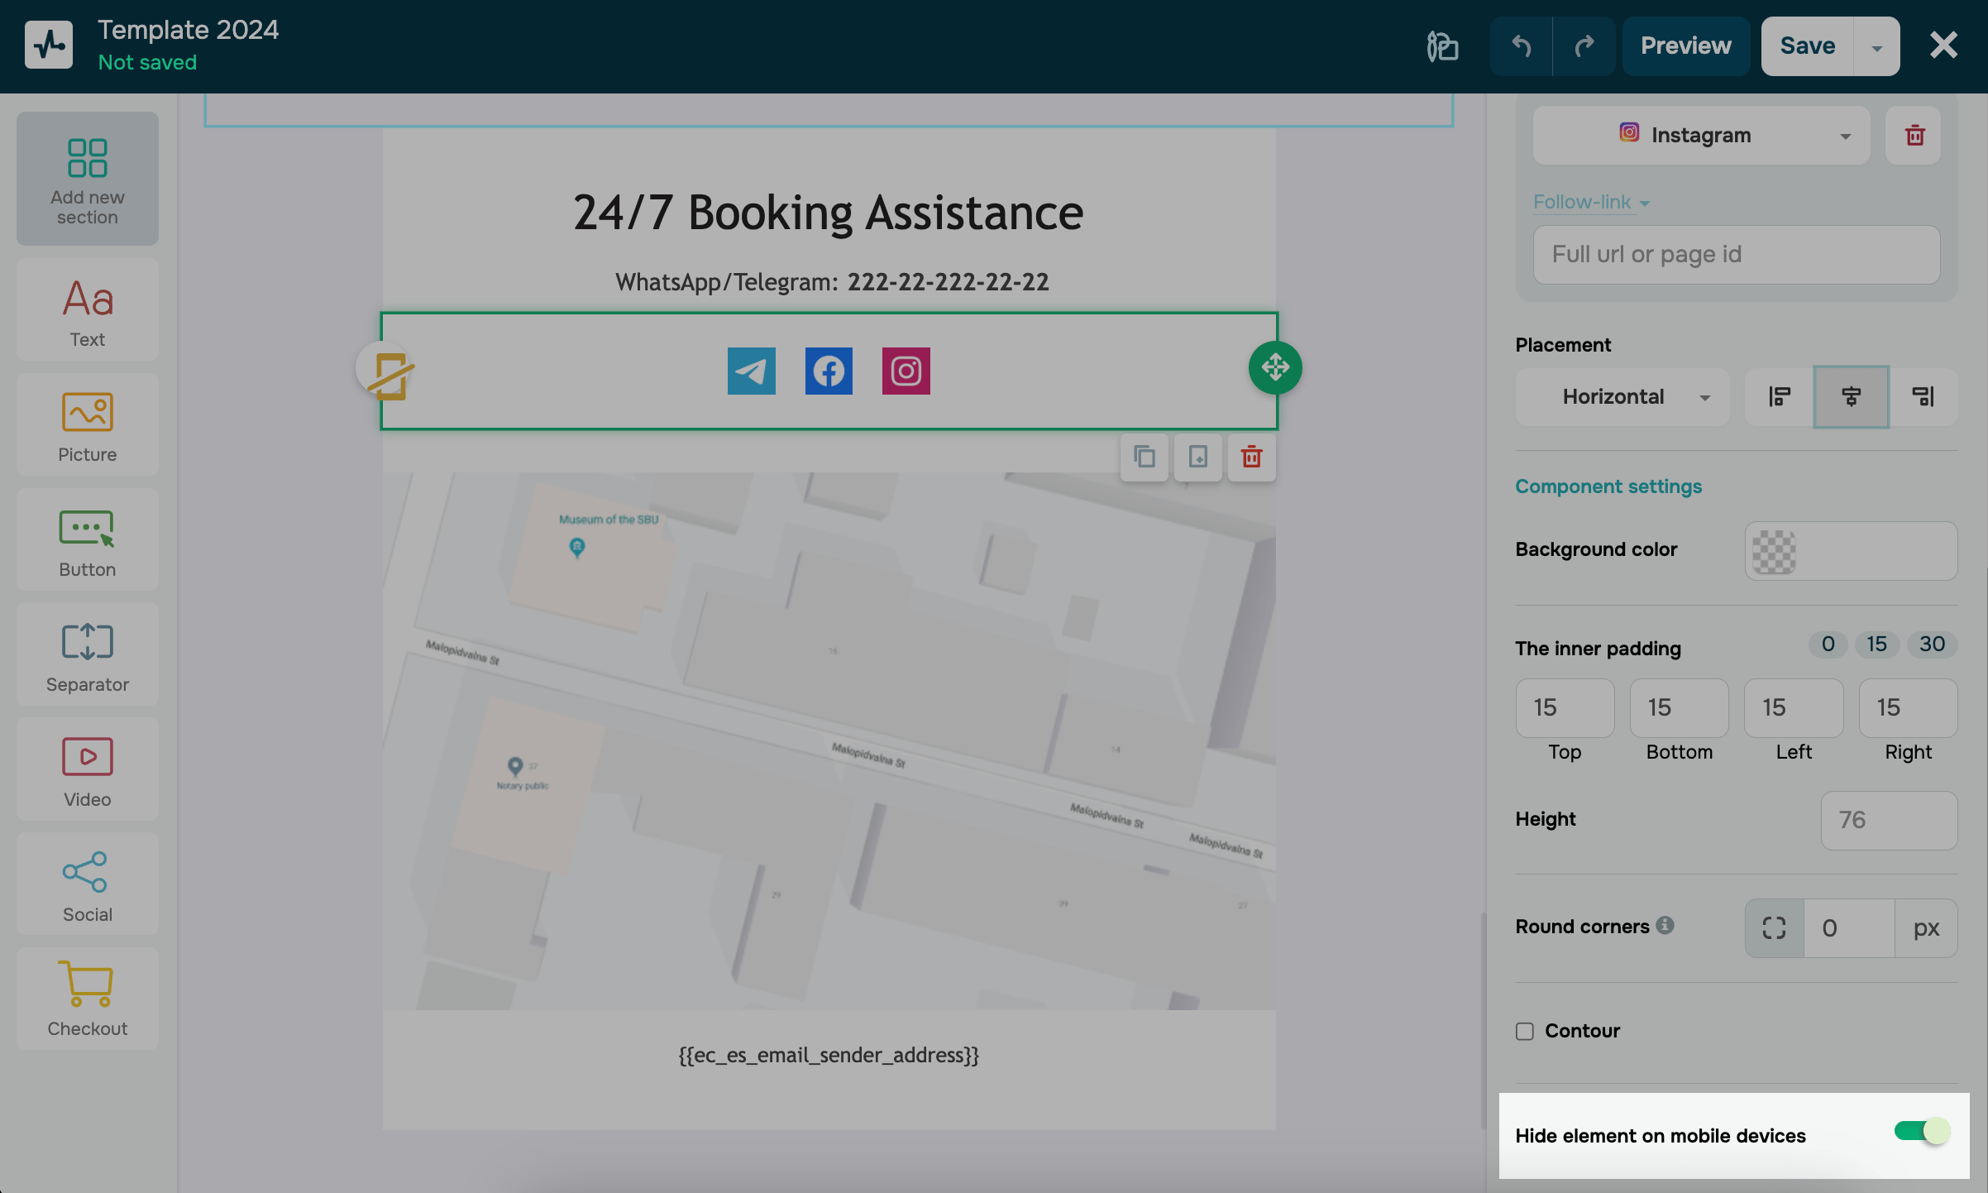Image resolution: width=1988 pixels, height=1193 pixels.
Task: Align social icons to the left
Action: click(x=1779, y=397)
